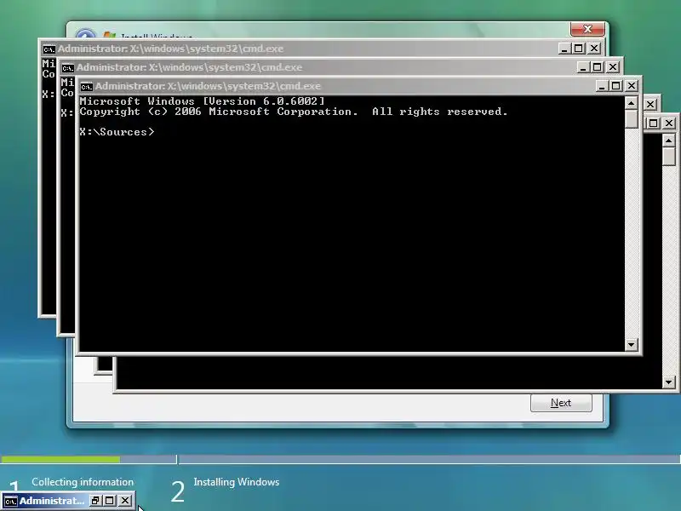Maximize the rearmost command prompt window

(579, 49)
